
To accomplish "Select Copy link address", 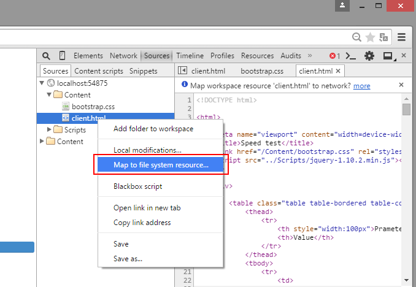I will pos(161,223).
